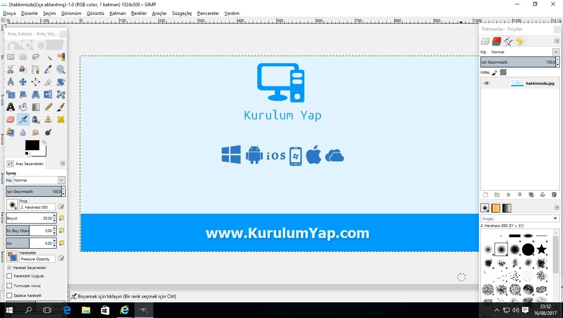Enable Kararsızlık Uygula checkbox

pyautogui.click(x=9, y=276)
